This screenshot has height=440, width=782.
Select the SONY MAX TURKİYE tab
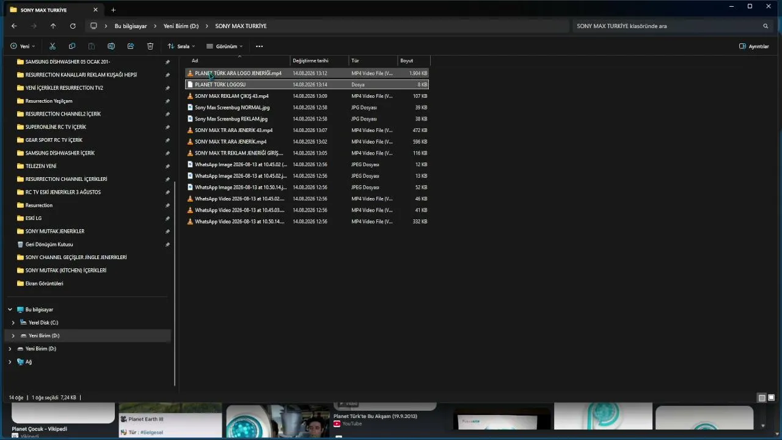coord(54,10)
